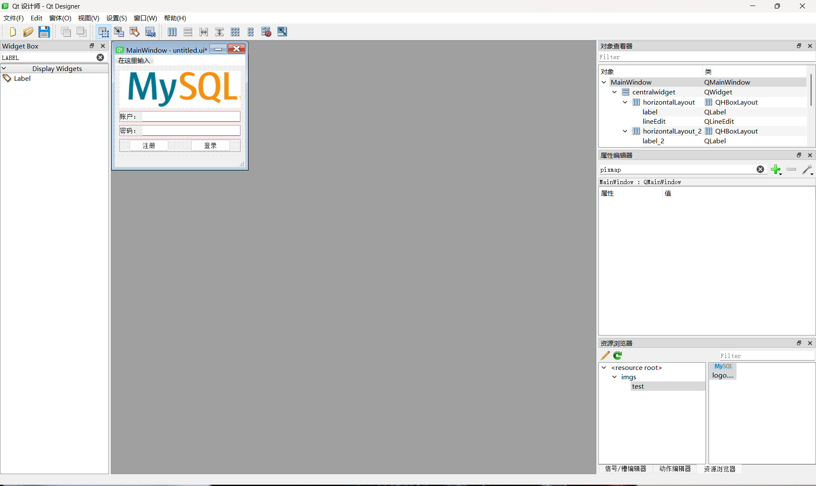
Task: Open the 帮助(H) menu
Action: click(x=175, y=18)
